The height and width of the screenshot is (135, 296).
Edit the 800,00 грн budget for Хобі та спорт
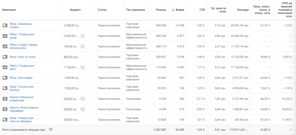72,57
